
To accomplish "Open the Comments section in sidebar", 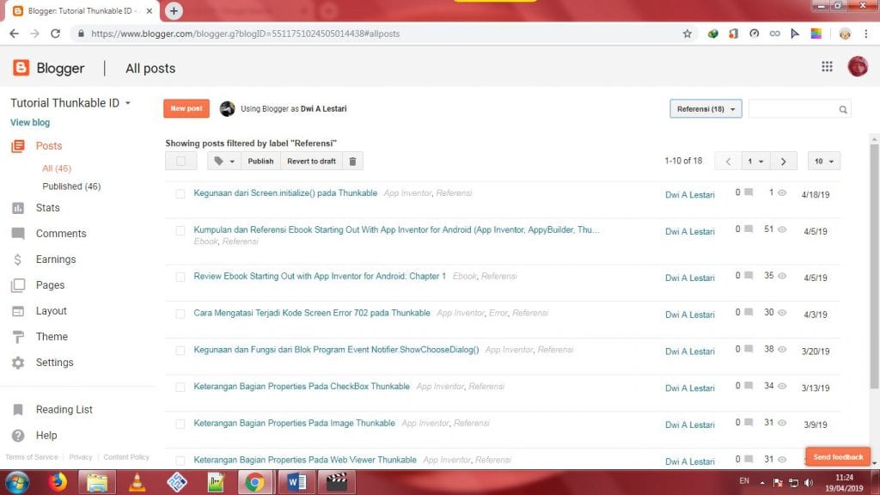I will (x=60, y=234).
